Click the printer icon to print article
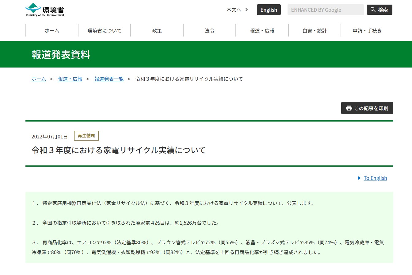The height and width of the screenshot is (275, 412). click(x=349, y=108)
